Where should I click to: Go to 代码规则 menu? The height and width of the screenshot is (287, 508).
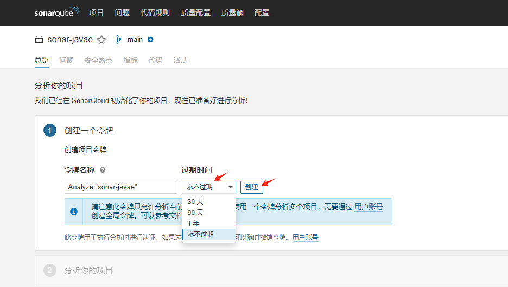155,12
